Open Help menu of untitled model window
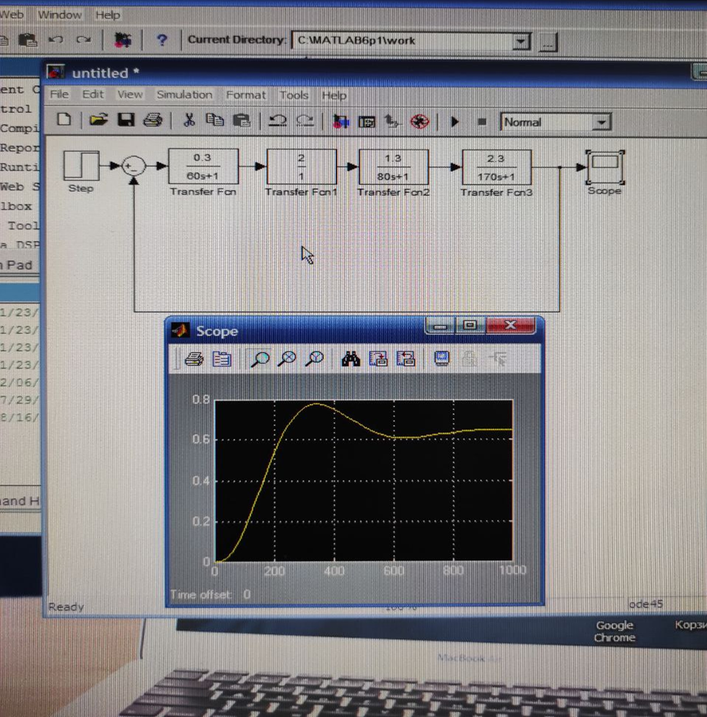 [x=334, y=95]
